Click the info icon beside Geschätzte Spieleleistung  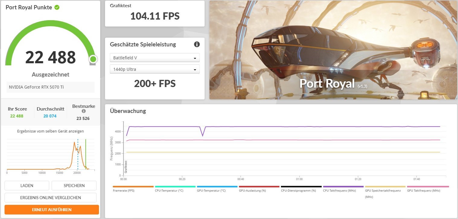(x=197, y=45)
